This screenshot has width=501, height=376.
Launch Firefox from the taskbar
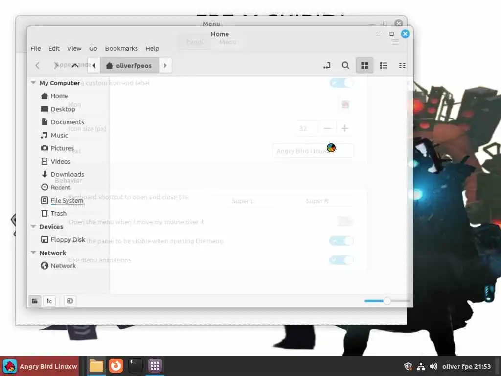115,366
